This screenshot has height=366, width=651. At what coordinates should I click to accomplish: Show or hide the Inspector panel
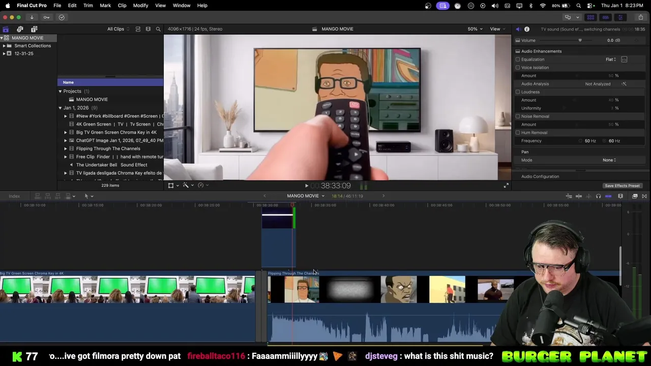[x=620, y=17]
